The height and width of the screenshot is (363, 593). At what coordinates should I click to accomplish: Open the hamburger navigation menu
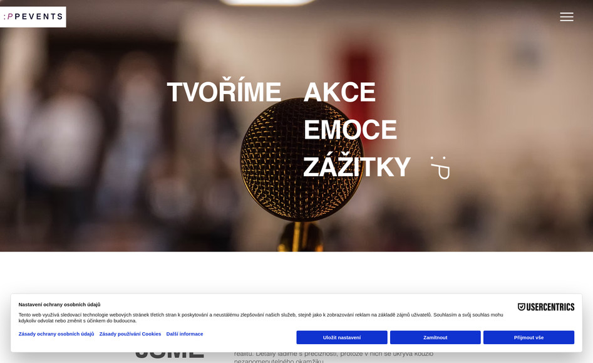point(567,17)
